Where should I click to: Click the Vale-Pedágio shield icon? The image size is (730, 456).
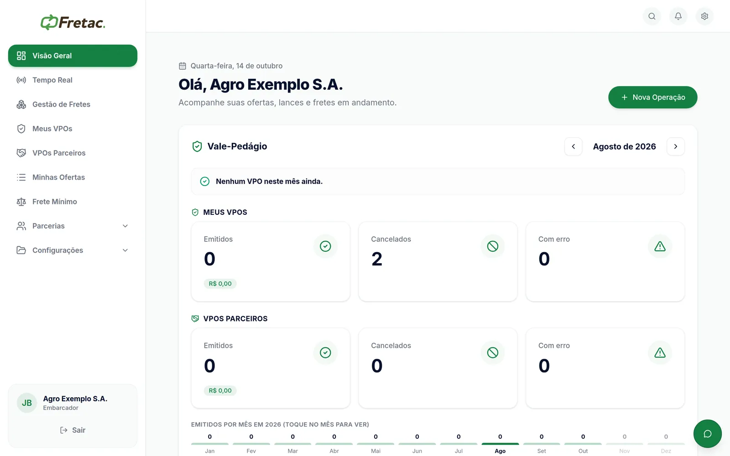(197, 146)
